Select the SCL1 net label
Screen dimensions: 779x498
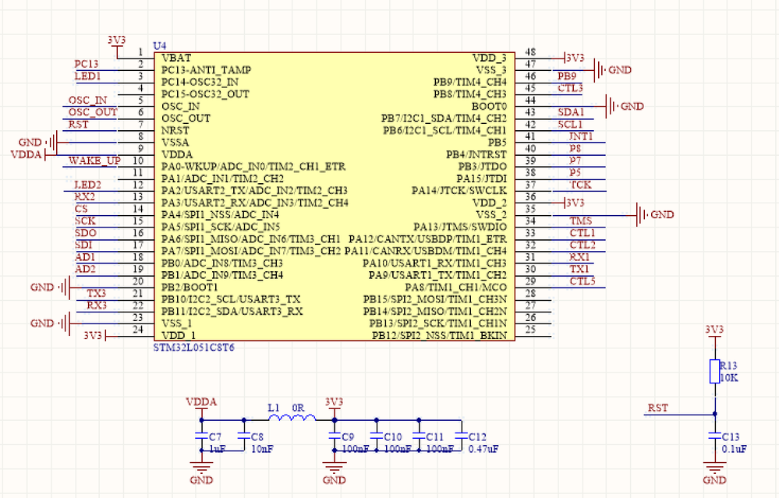point(570,125)
